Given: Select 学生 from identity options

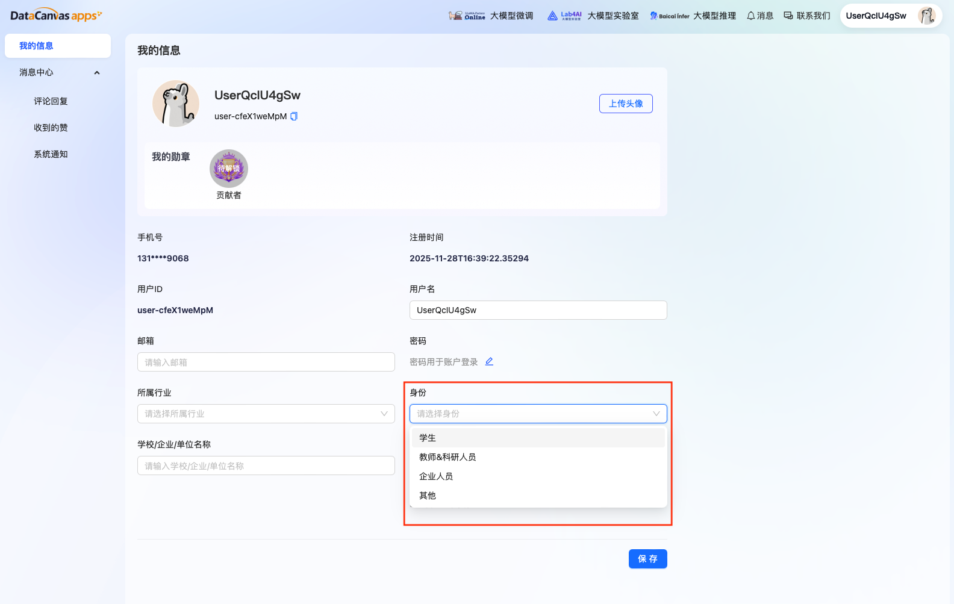Looking at the screenshot, I should [428, 438].
